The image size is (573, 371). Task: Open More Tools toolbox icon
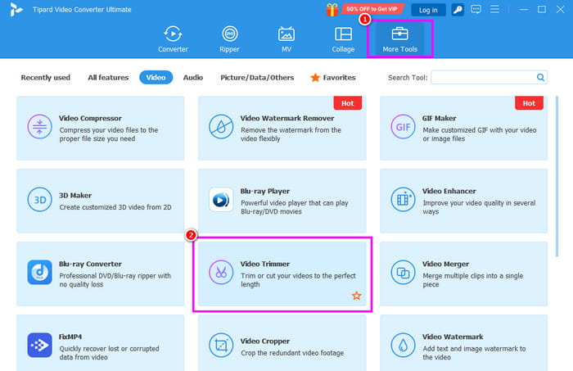coord(399,34)
